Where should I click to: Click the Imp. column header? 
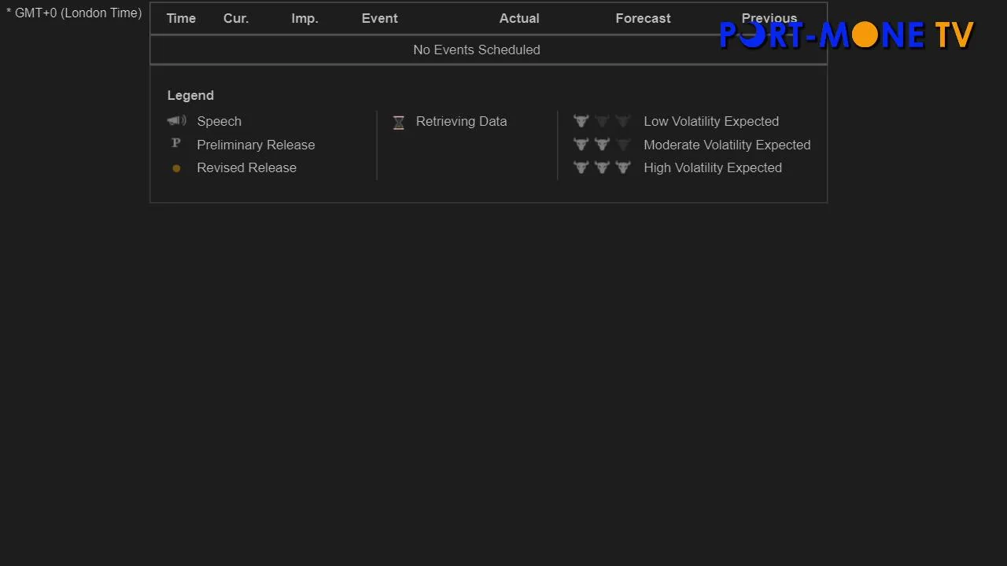pos(304,18)
